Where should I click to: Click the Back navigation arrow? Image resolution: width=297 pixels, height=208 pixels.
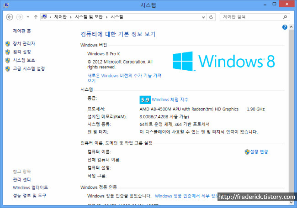[x=10, y=17]
